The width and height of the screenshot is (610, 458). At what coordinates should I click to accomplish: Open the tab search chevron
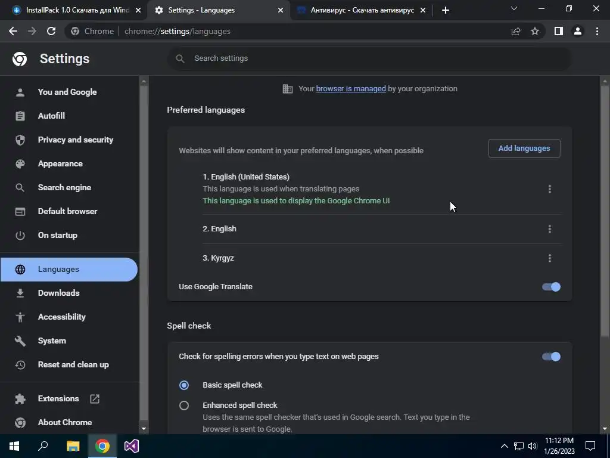click(x=514, y=8)
